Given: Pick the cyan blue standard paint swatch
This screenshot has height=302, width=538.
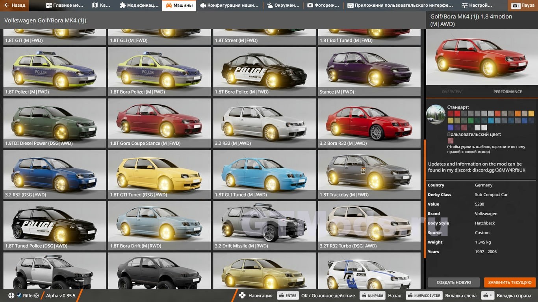Looking at the screenshot, I should point(491,121).
